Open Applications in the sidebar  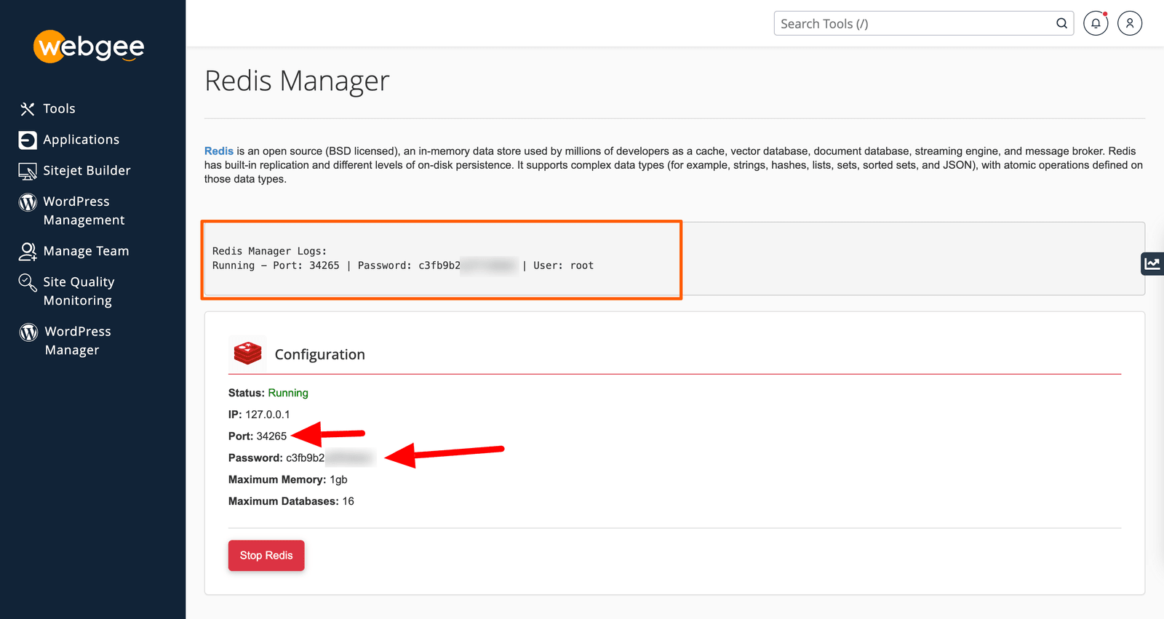81,140
